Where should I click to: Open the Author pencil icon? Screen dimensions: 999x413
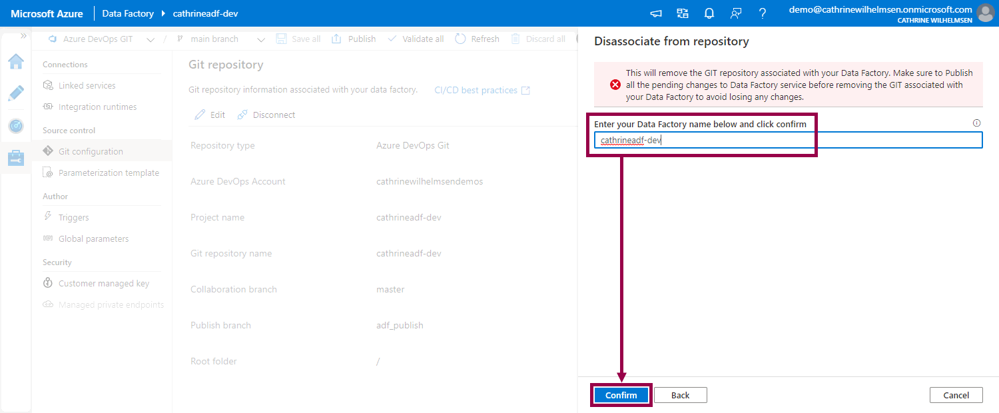coord(16,93)
